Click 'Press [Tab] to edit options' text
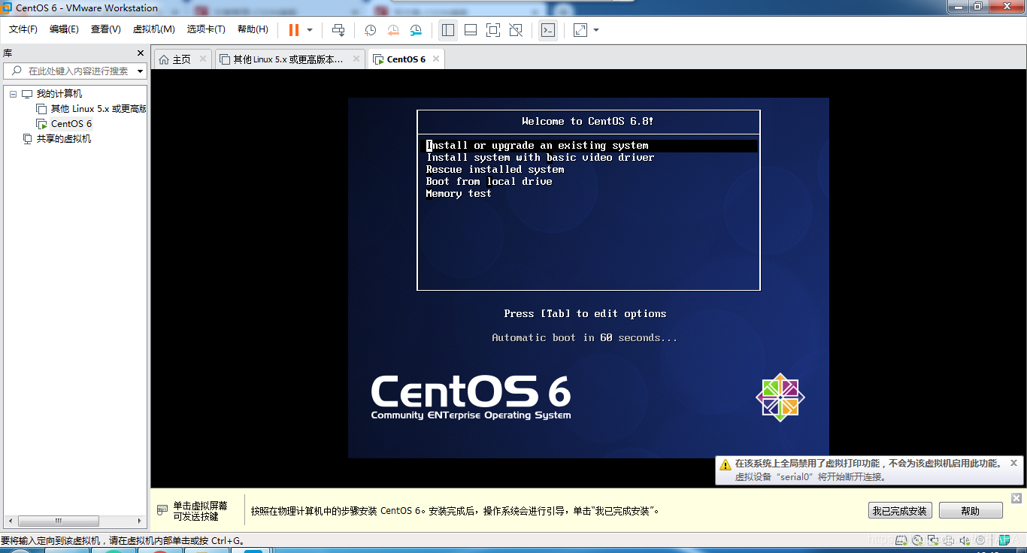This screenshot has width=1027, height=553. pyautogui.click(x=585, y=313)
